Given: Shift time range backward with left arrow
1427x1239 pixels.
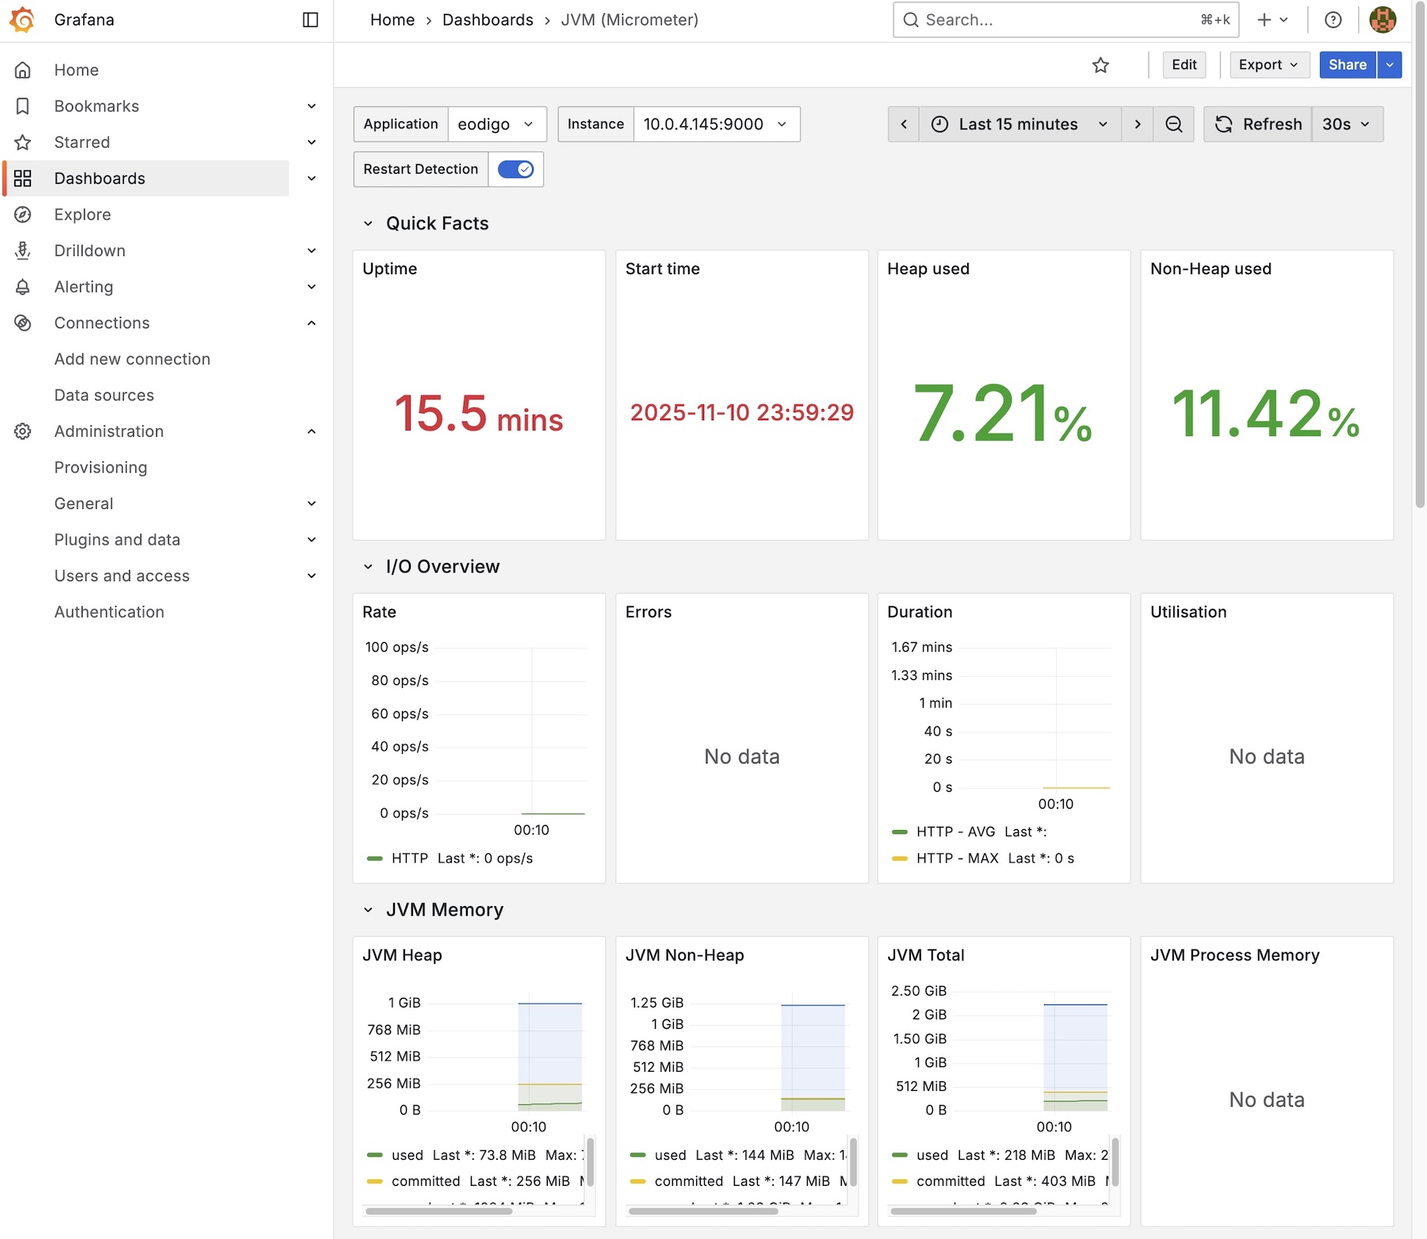Looking at the screenshot, I should click(x=904, y=124).
